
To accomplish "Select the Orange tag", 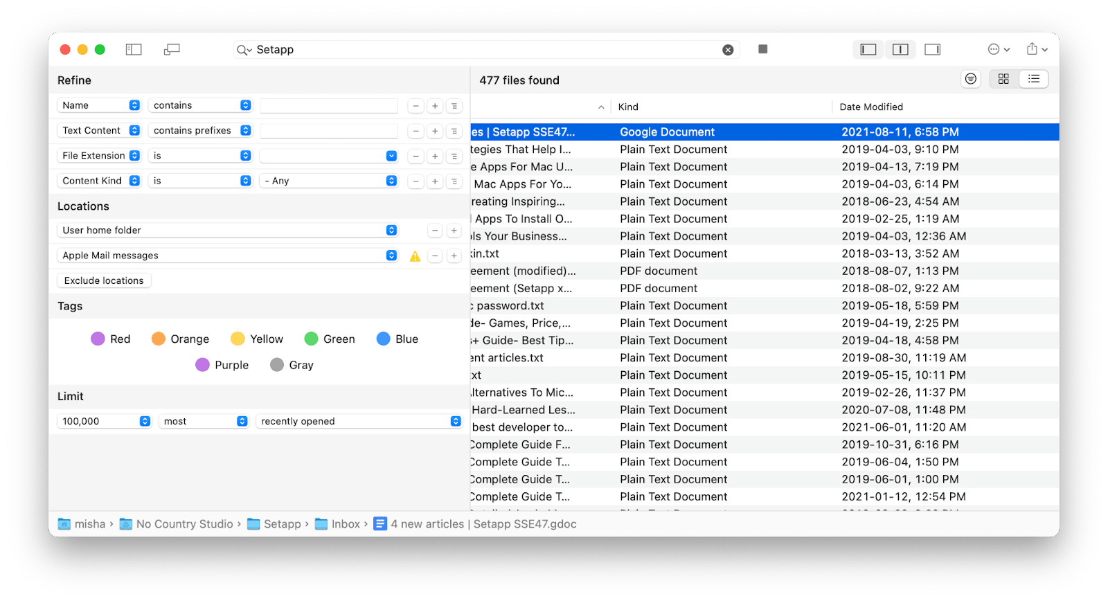I will 180,339.
